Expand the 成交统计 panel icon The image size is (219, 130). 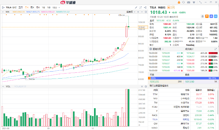[x=215, y=49]
